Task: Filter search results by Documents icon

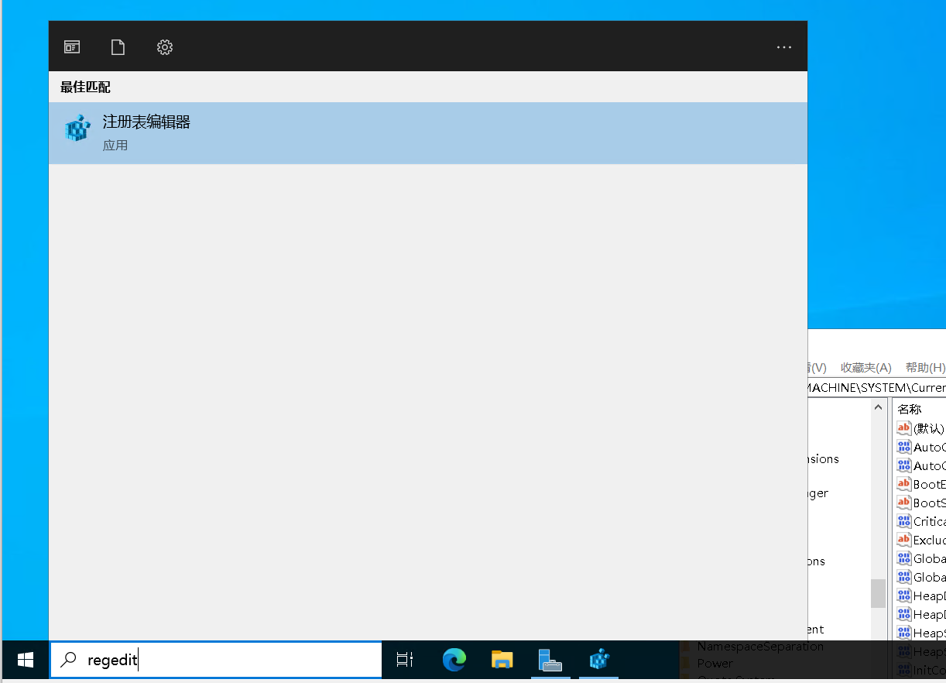Action: tap(118, 47)
